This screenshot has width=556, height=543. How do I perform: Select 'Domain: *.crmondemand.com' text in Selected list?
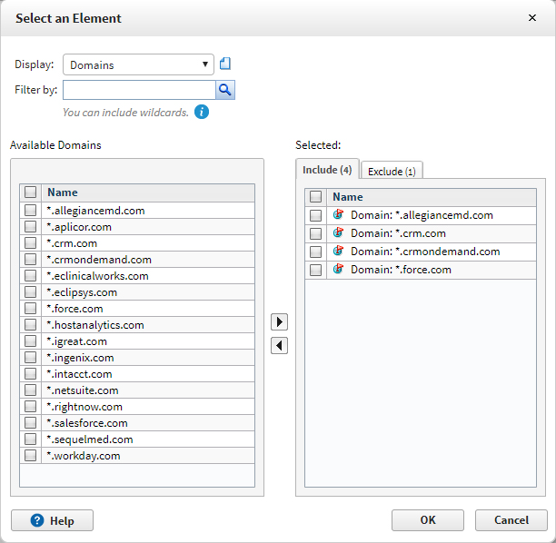click(425, 252)
